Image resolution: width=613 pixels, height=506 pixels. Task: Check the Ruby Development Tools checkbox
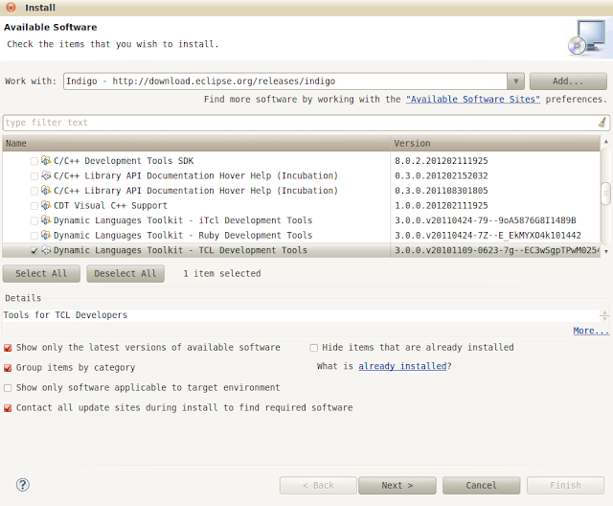(34, 235)
